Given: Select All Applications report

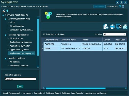Looking at the screenshot, I should [17, 38].
